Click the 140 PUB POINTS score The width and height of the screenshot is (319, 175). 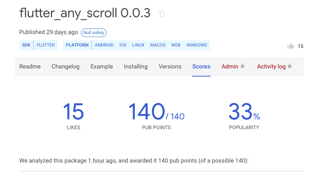pyautogui.click(x=156, y=116)
